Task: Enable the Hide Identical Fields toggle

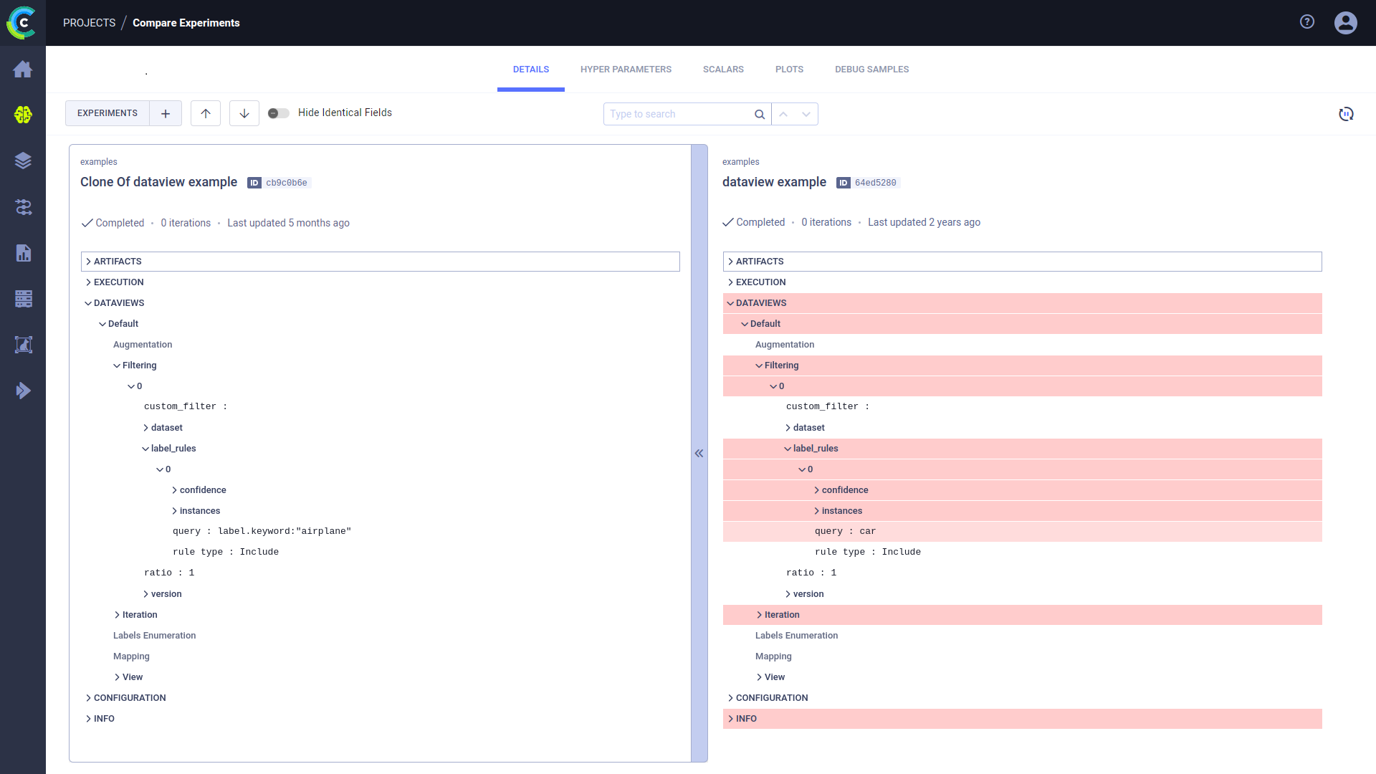Action: 278,113
